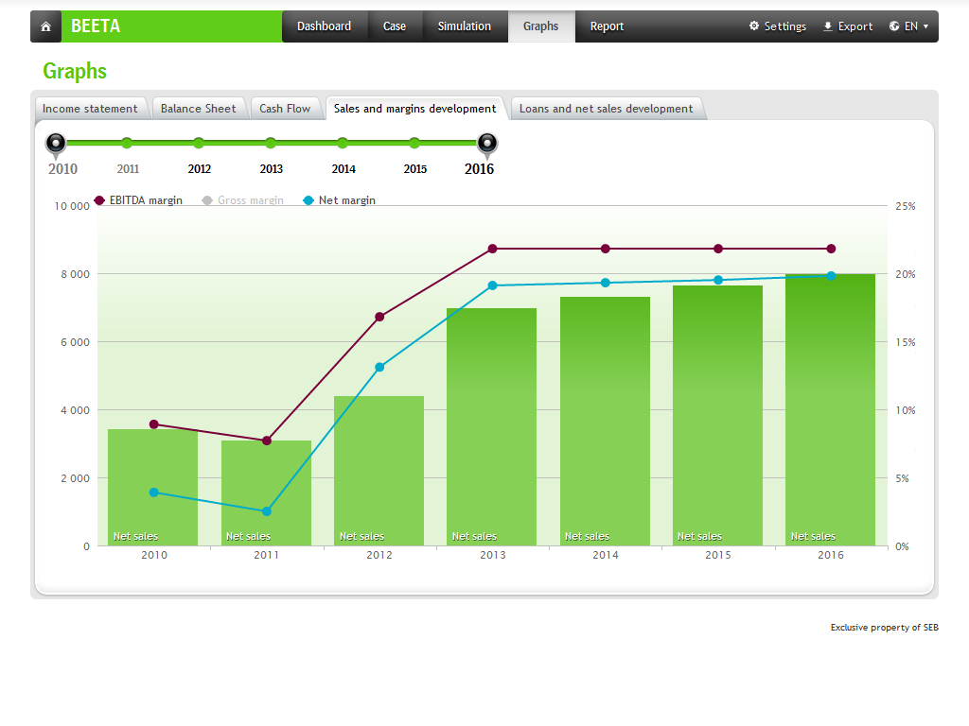Image resolution: width=969 pixels, height=726 pixels.
Task: Select the Loans and net sales development tab
Action: pos(606,109)
